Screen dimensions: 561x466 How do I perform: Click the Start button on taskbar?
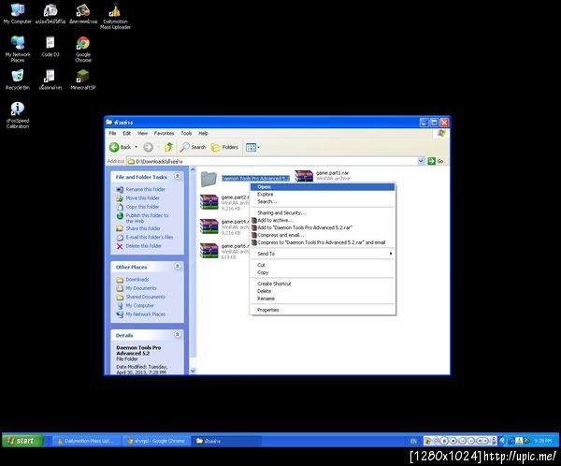[22, 441]
